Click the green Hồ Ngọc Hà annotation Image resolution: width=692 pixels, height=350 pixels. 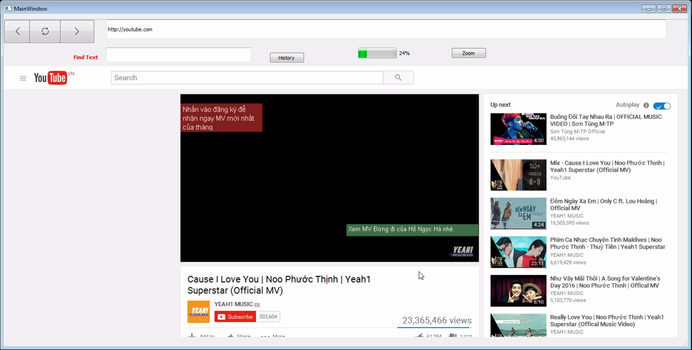tap(412, 230)
